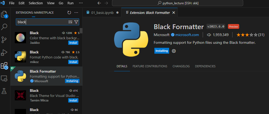
Task: Click the extensions list scrollbar thumb
Action: click(x=81, y=31)
